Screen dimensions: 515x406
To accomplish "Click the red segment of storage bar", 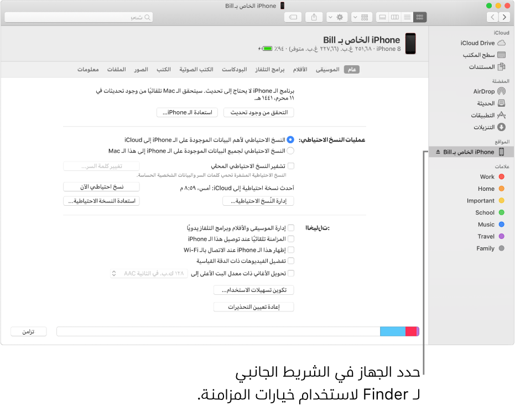I will tap(411, 331).
